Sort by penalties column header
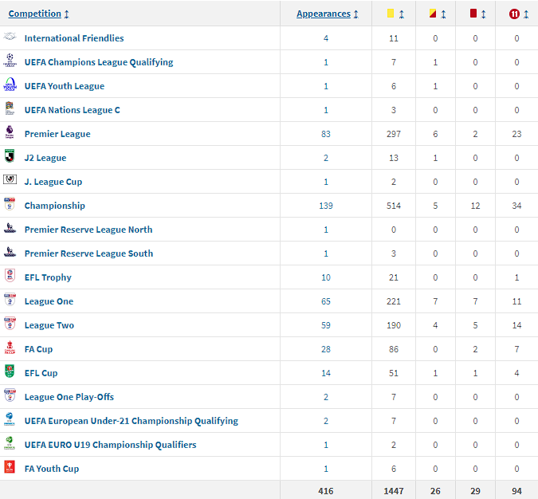This screenshot has width=538, height=499. click(x=517, y=14)
